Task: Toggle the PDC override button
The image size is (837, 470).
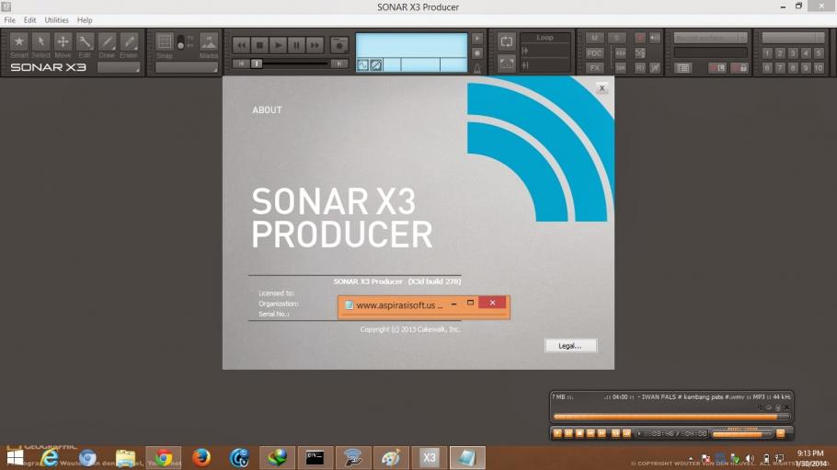Action: [x=594, y=52]
